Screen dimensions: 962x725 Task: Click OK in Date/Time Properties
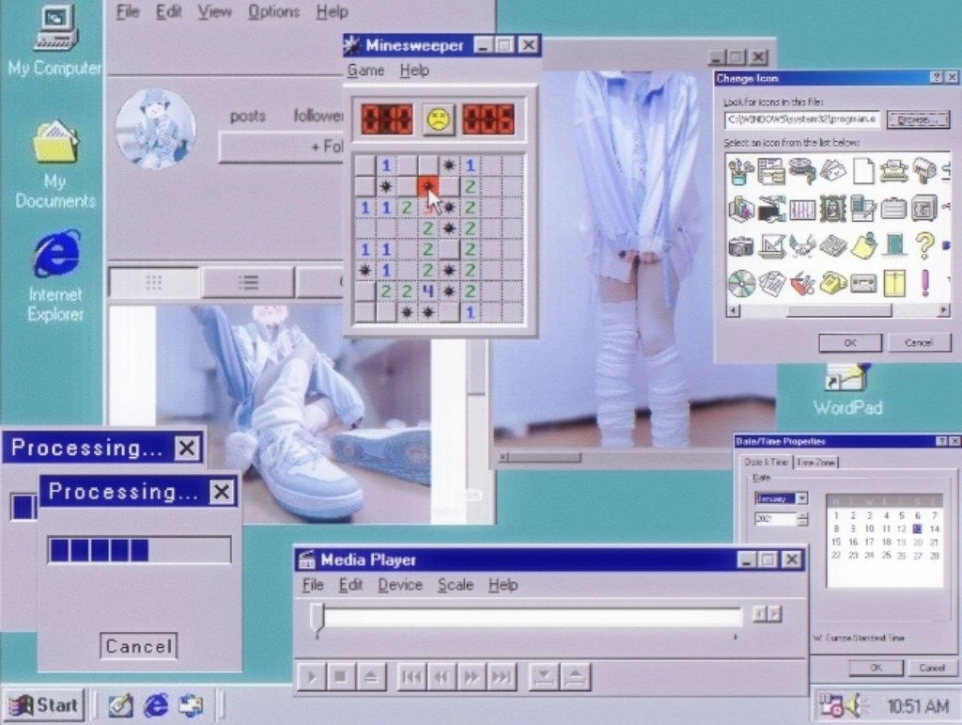click(x=876, y=668)
